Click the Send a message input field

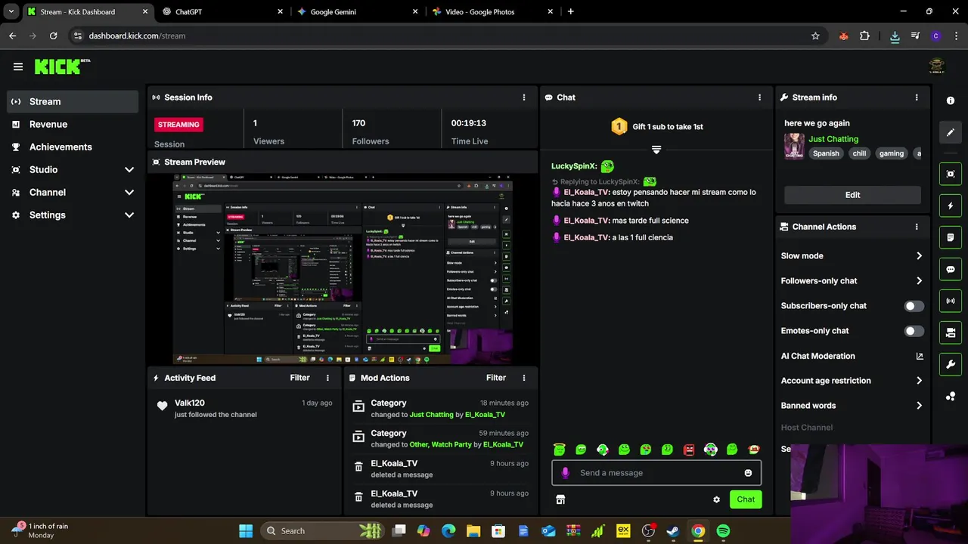(656, 473)
